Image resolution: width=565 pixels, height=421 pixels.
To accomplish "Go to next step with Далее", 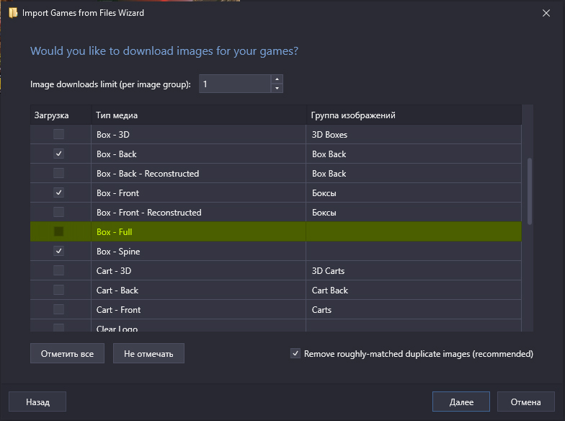I will [461, 402].
